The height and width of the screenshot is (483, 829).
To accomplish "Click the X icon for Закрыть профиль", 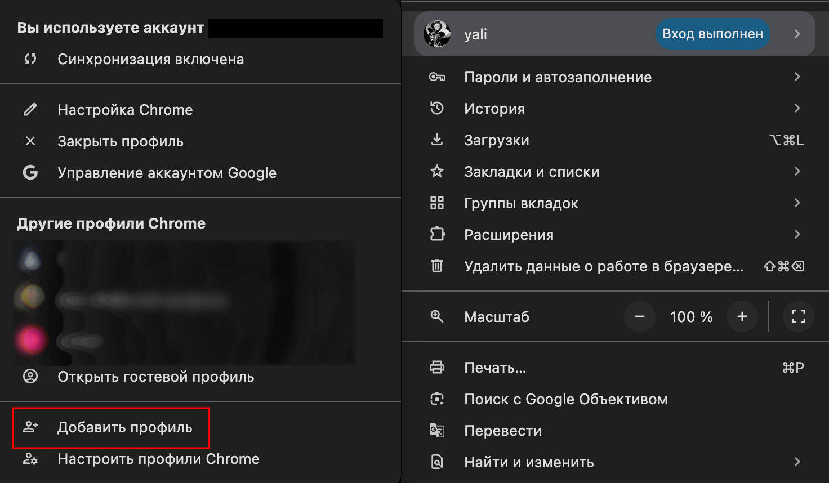I will click(x=30, y=141).
